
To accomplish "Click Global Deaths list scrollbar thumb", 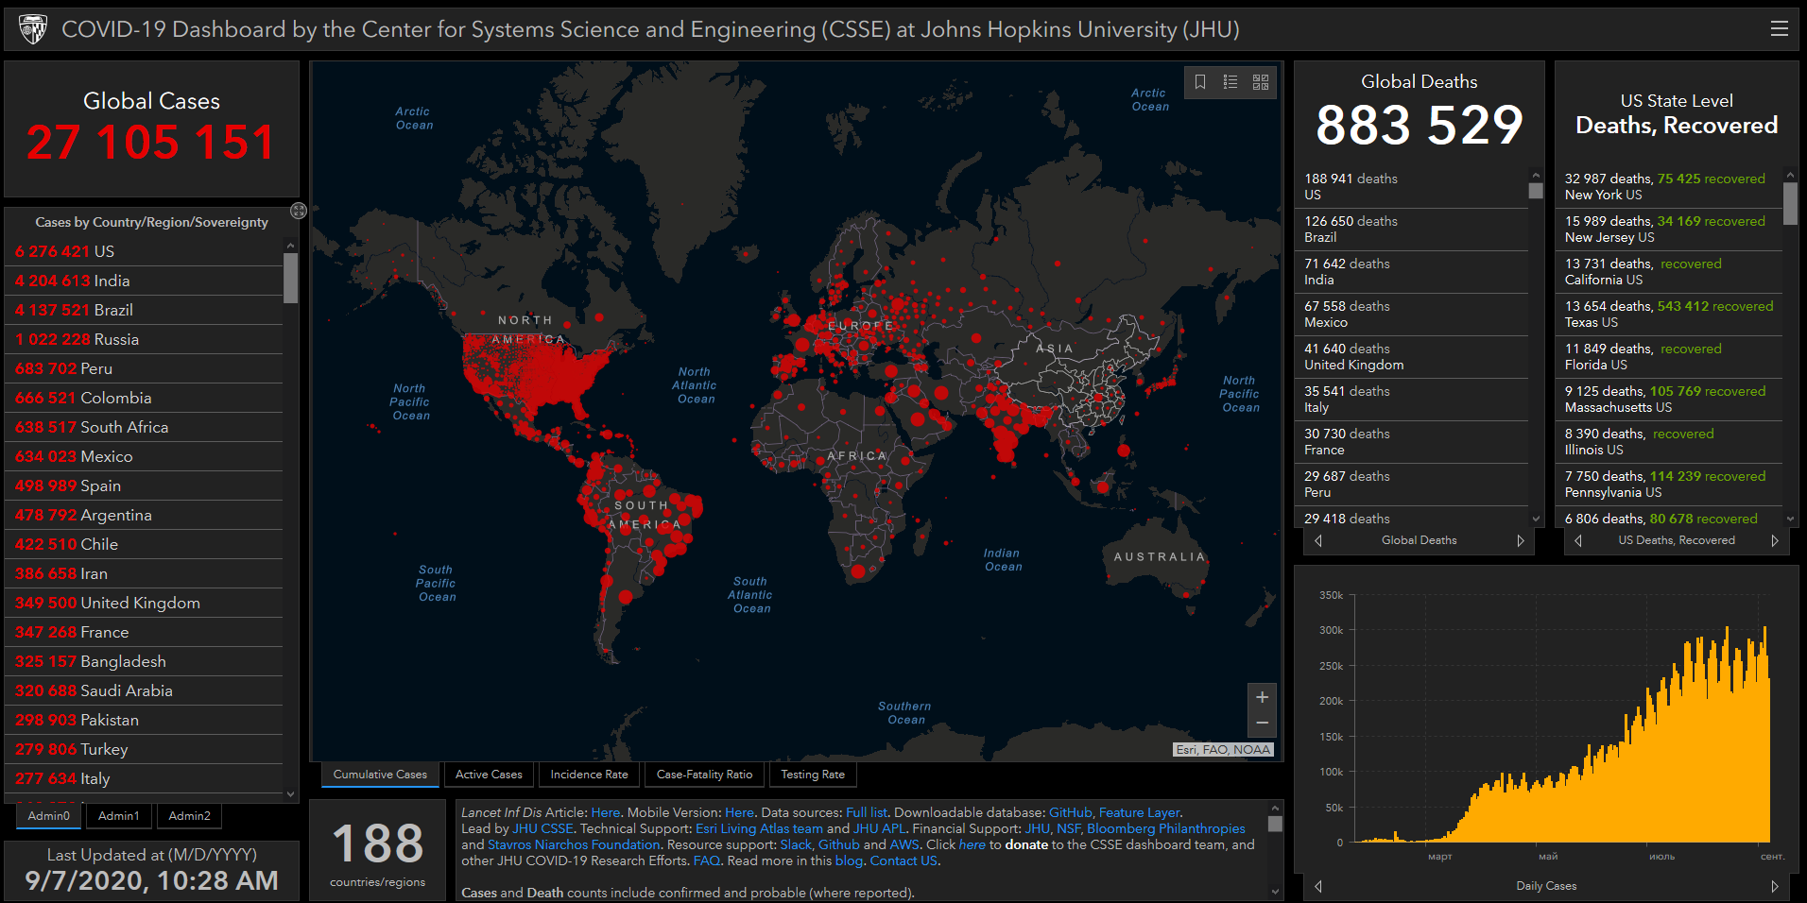I will [x=1536, y=191].
